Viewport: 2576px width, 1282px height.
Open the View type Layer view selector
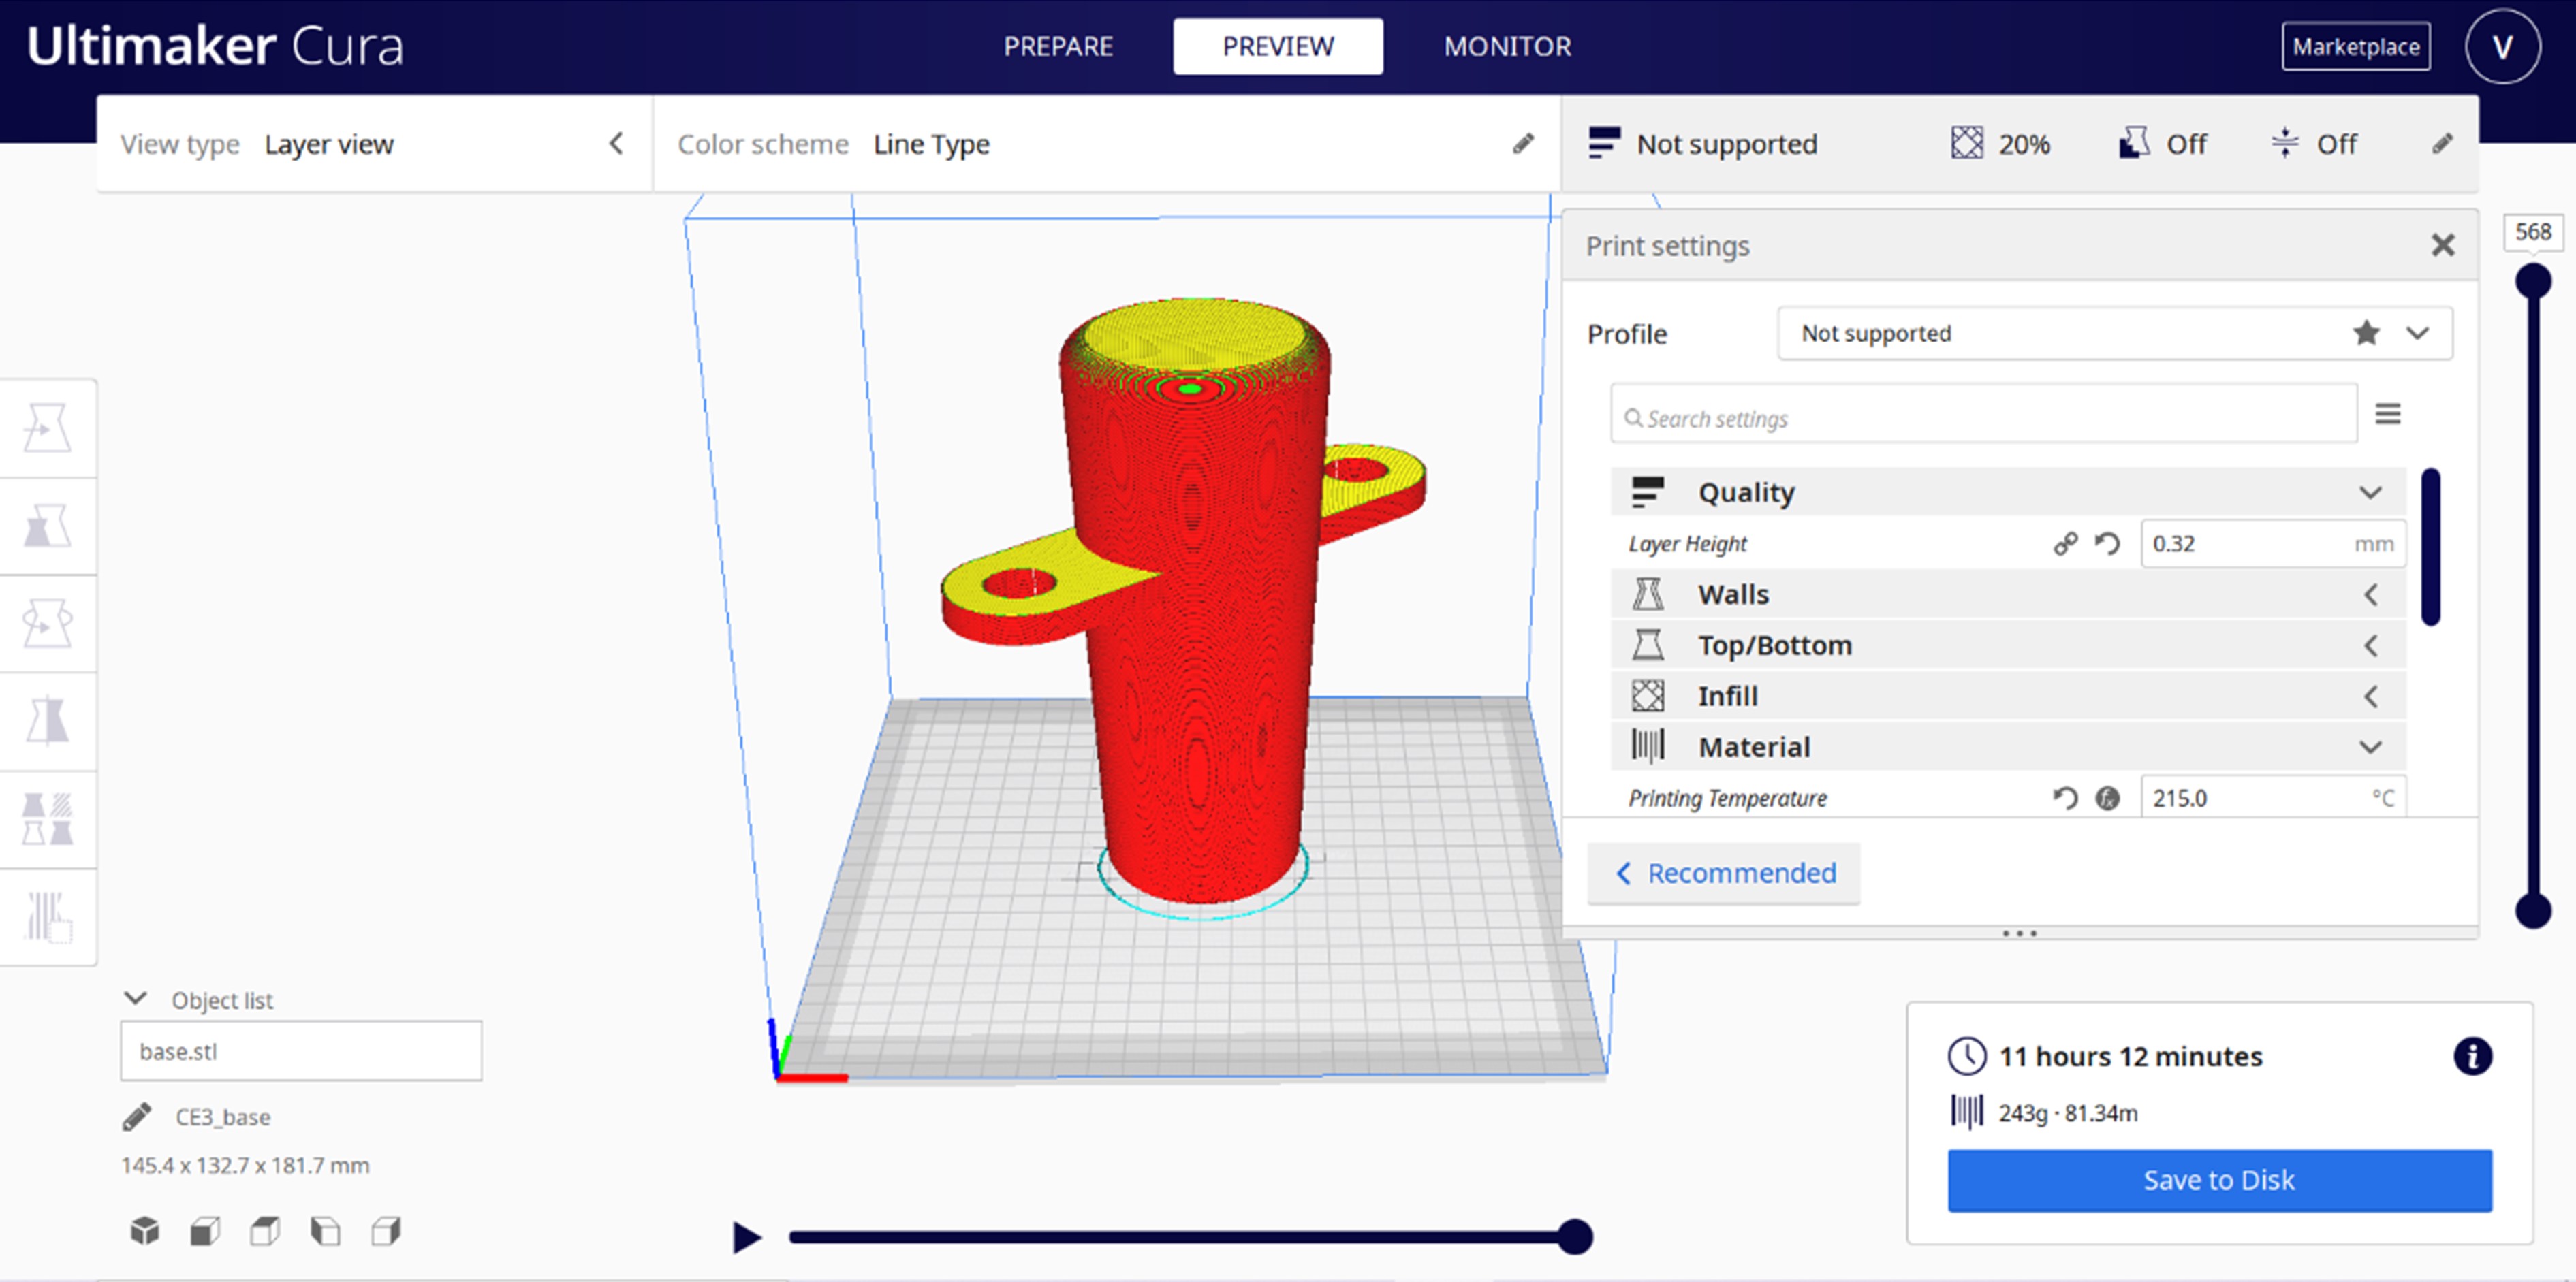[375, 144]
